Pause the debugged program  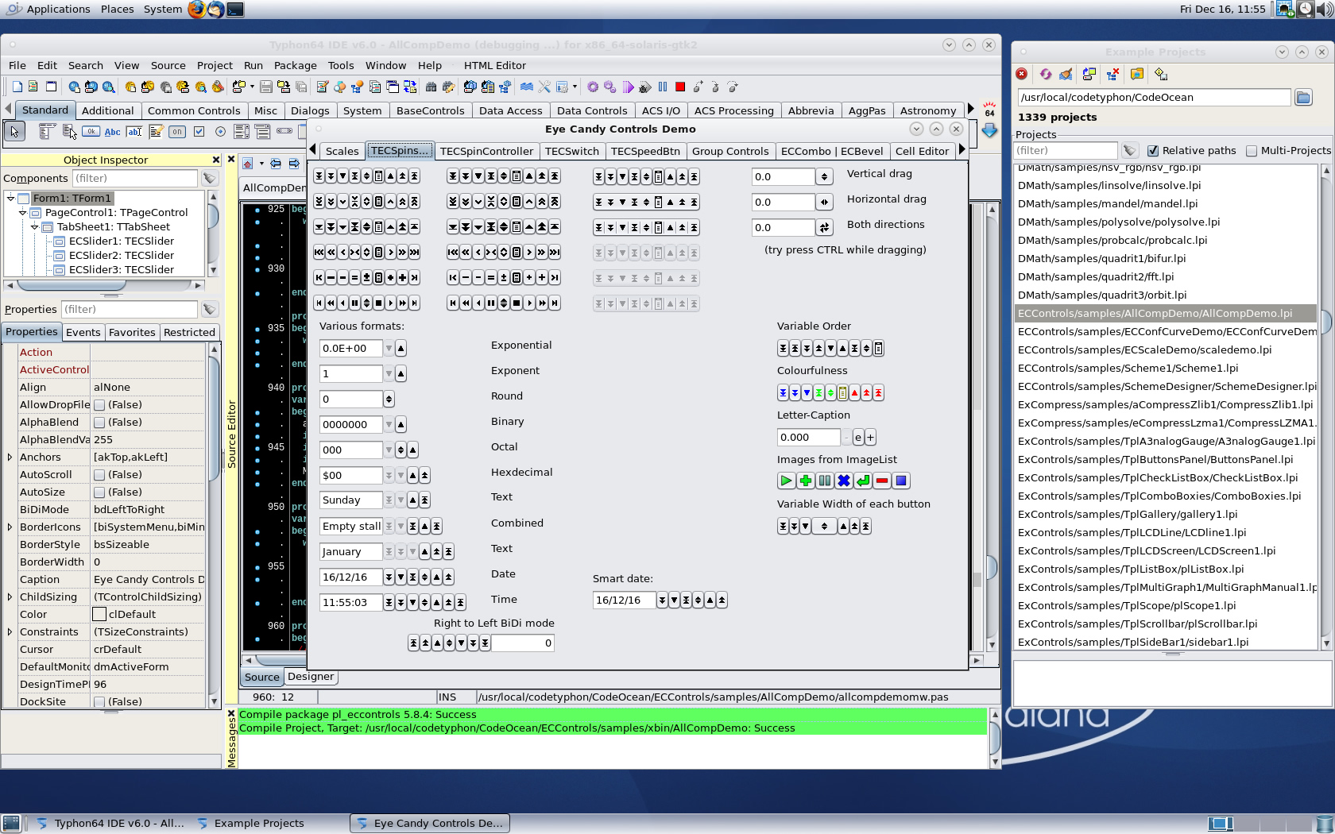[663, 87]
